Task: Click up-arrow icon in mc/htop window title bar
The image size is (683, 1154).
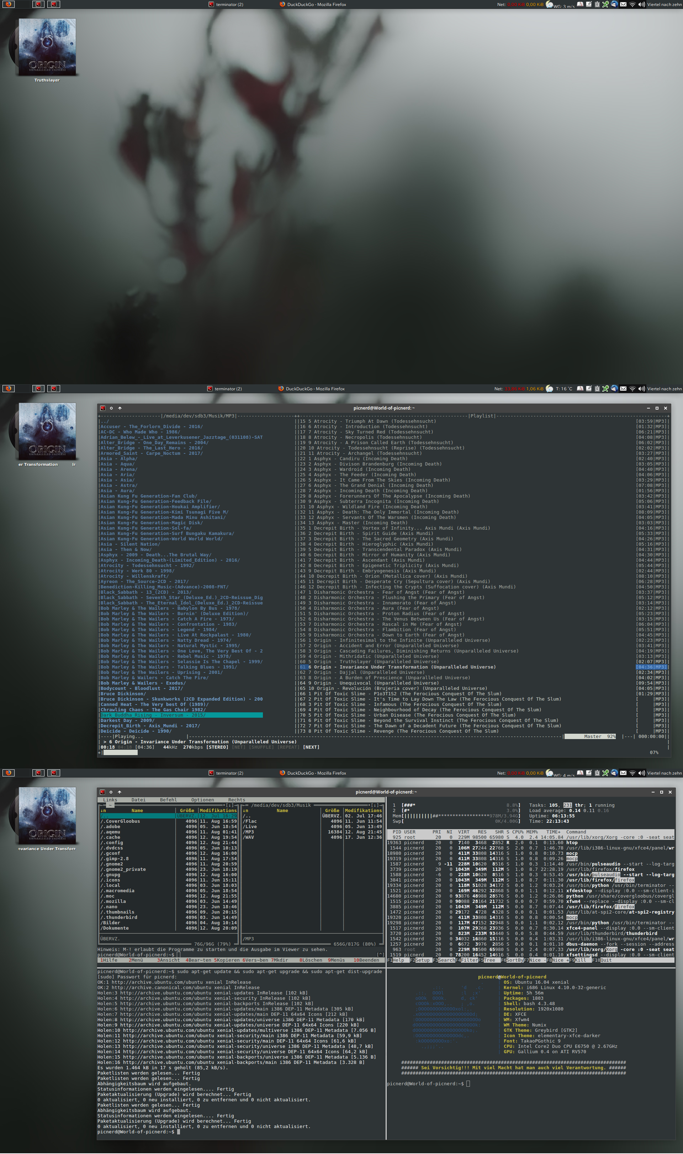Action: coord(119,792)
